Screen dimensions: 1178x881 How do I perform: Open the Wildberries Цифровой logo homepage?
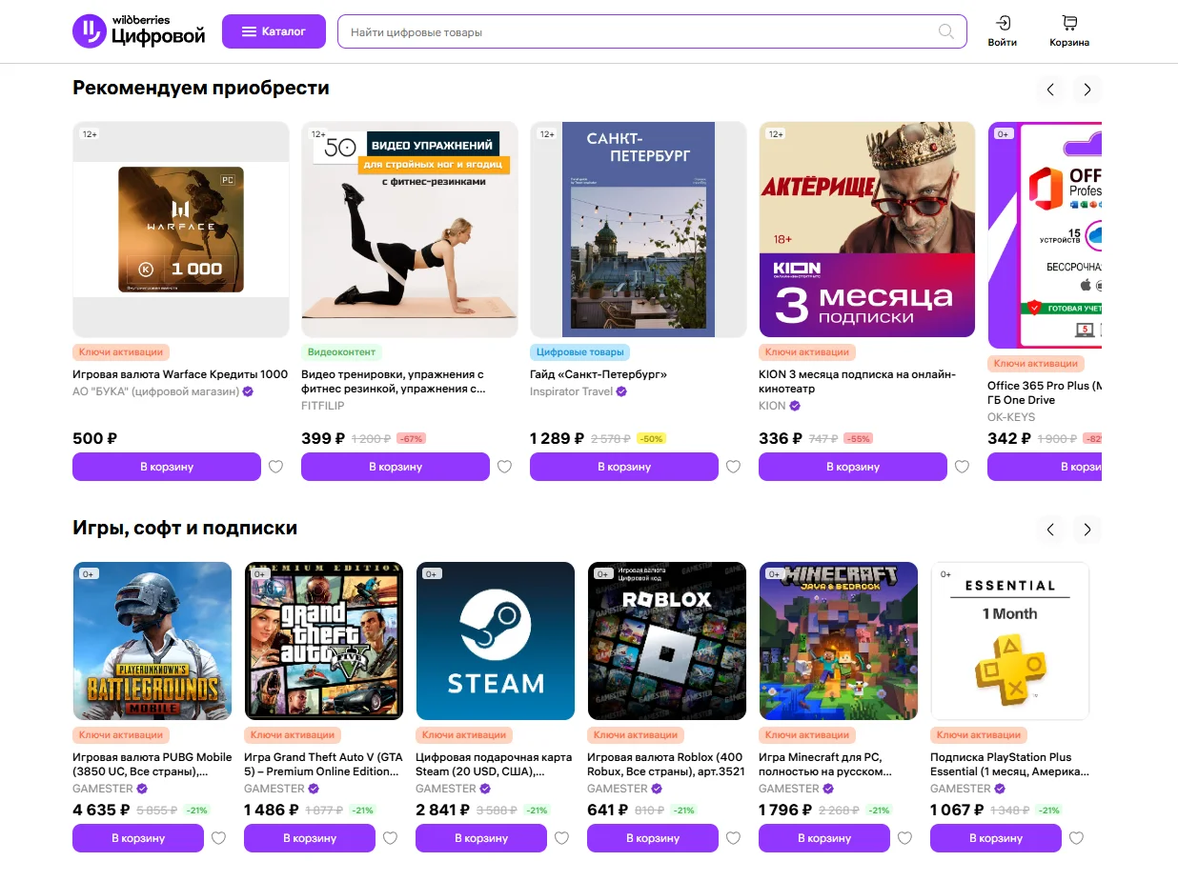[139, 31]
